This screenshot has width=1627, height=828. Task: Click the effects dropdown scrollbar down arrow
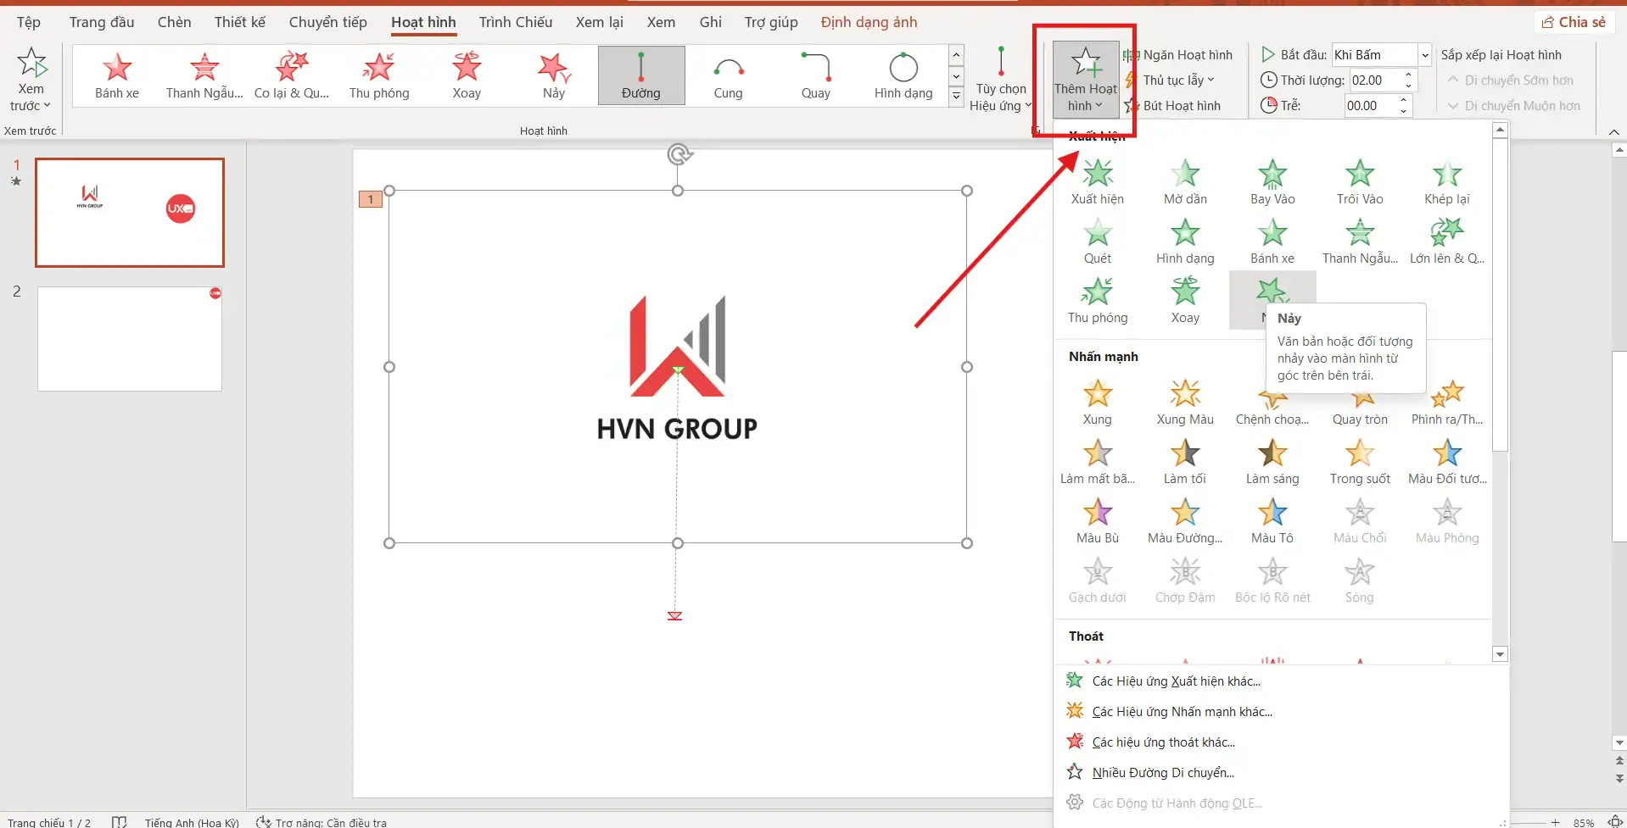point(1500,654)
